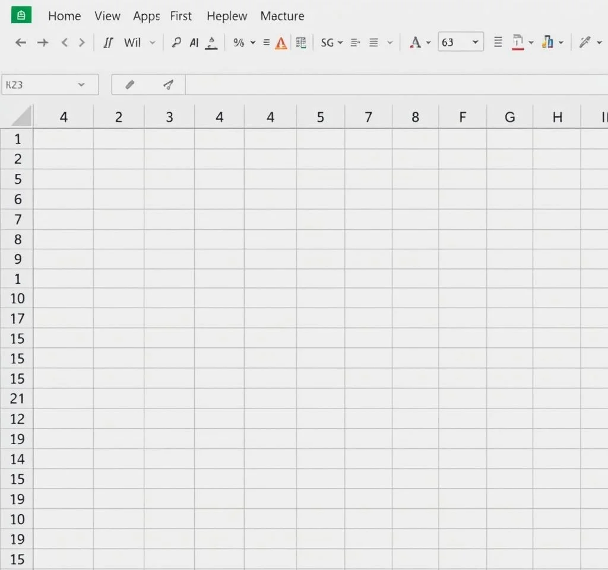608x570 pixels.
Task: Click the green spreadsheet app icon
Action: click(x=21, y=15)
